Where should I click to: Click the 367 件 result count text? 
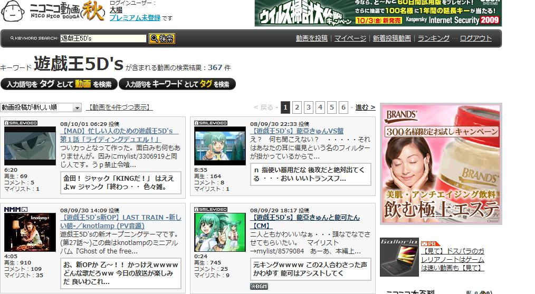coord(219,67)
